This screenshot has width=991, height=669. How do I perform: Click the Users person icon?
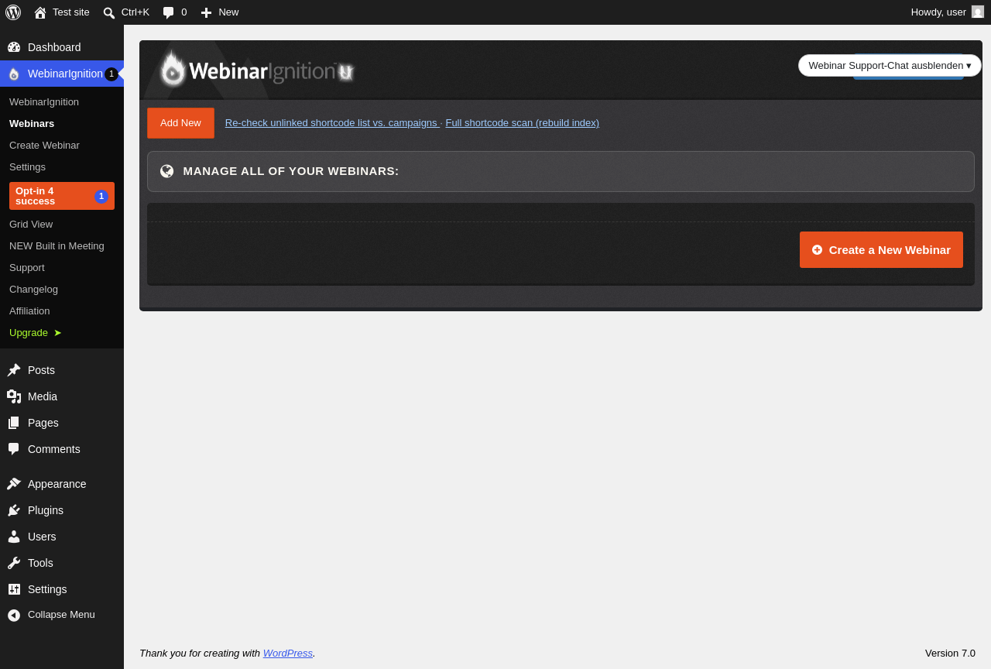click(14, 537)
